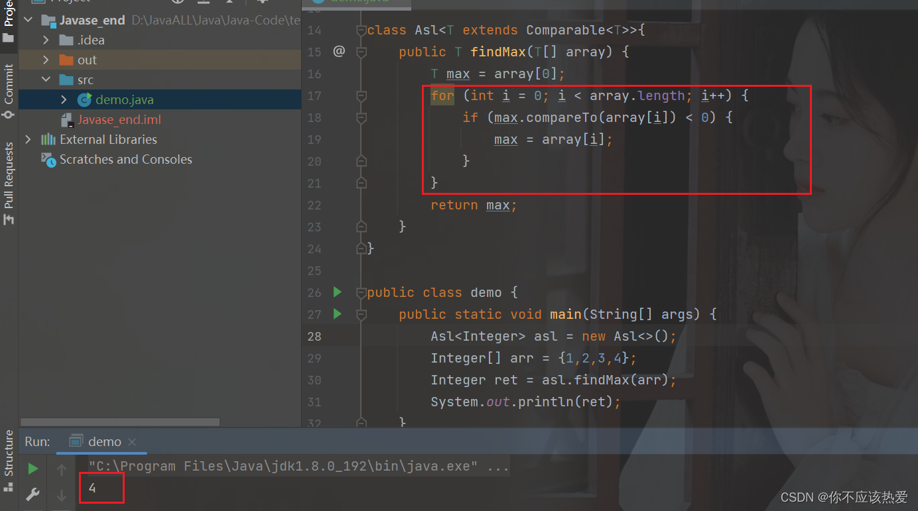
Task: Select Javase_end.iml in the project tree
Action: tap(119, 119)
